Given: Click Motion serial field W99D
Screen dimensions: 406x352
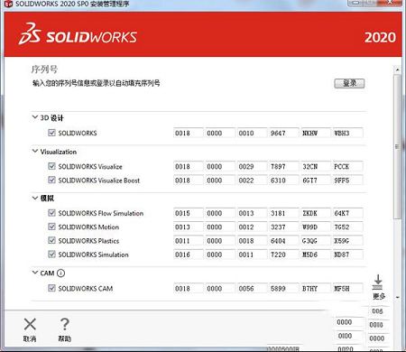Looking at the screenshot, I should tap(316, 227).
